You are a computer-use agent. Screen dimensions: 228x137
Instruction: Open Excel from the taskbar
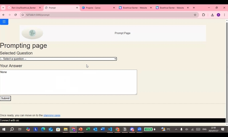(x=88, y=129)
